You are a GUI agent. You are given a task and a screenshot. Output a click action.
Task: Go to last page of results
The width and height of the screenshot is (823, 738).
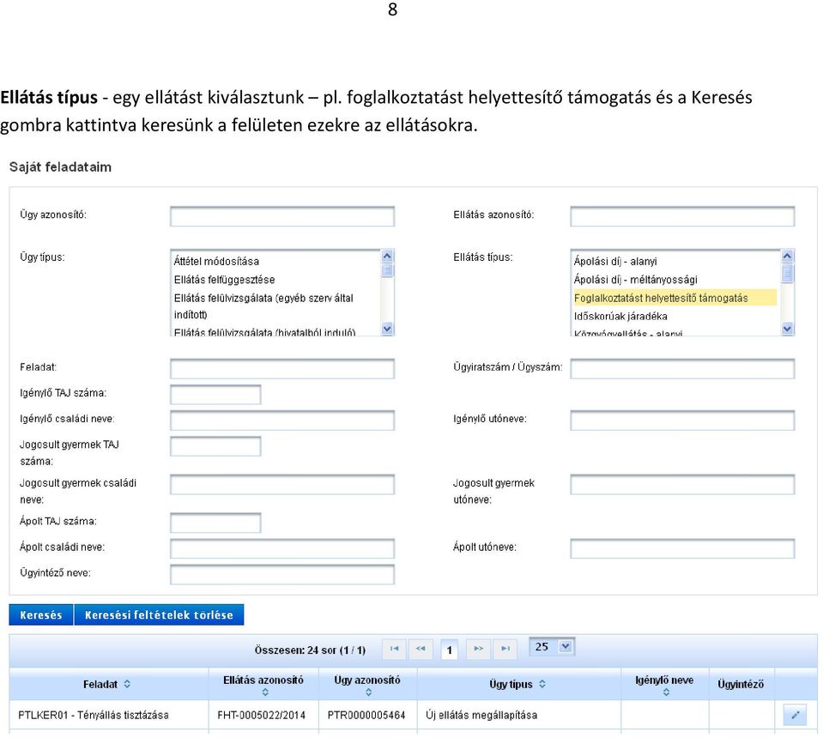pos(505,649)
